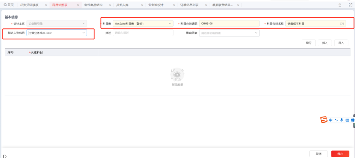The width and height of the screenshot is (355, 158).
Task: Toggle fullscreen with the expand icon
Action: point(351,5)
